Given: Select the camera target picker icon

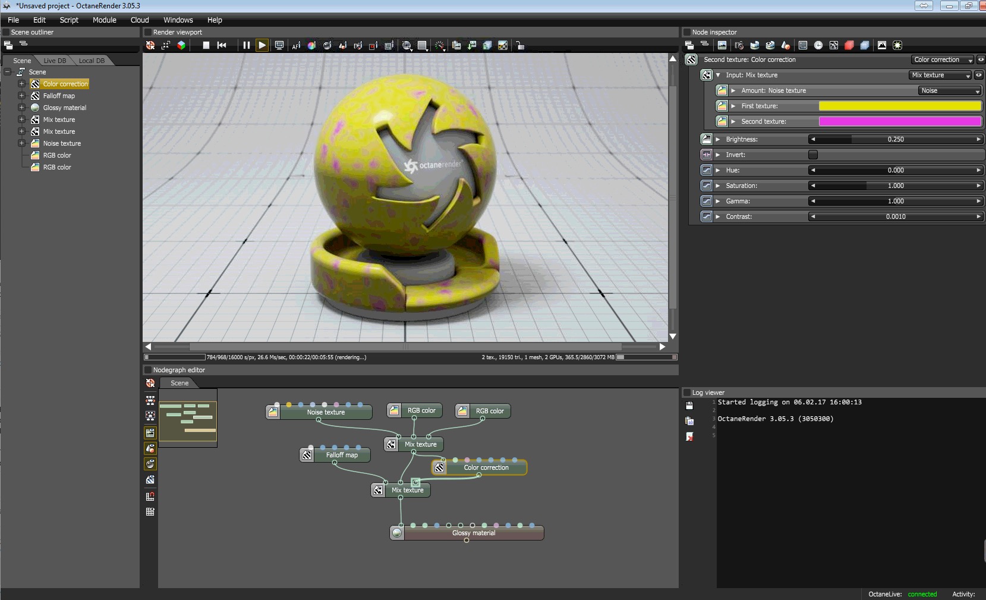Looking at the screenshot, I should [x=358, y=45].
